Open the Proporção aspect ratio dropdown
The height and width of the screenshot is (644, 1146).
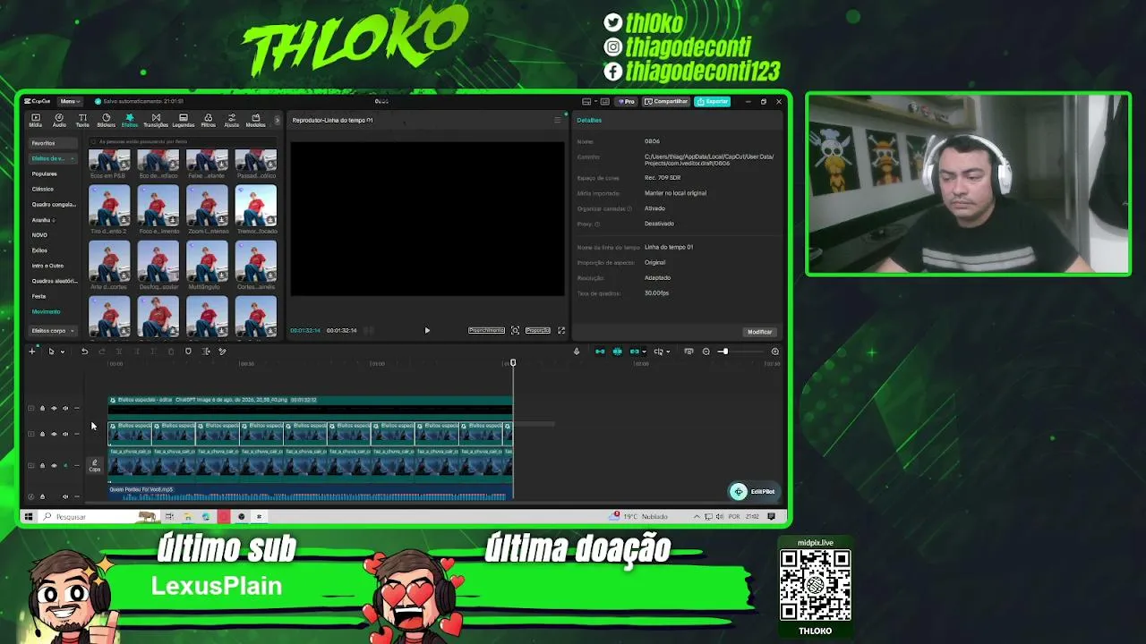coord(538,331)
